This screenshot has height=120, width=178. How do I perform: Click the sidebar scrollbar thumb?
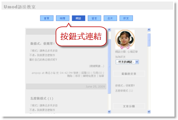pyautogui.click(x=149, y=40)
